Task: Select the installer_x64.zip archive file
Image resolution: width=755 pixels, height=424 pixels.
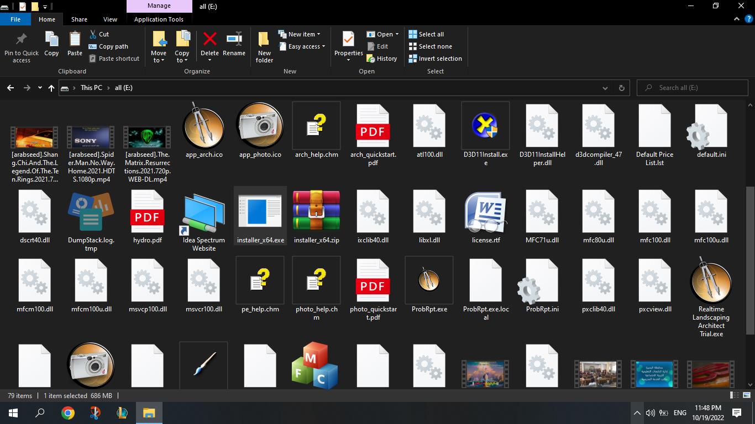Action: [x=316, y=217]
